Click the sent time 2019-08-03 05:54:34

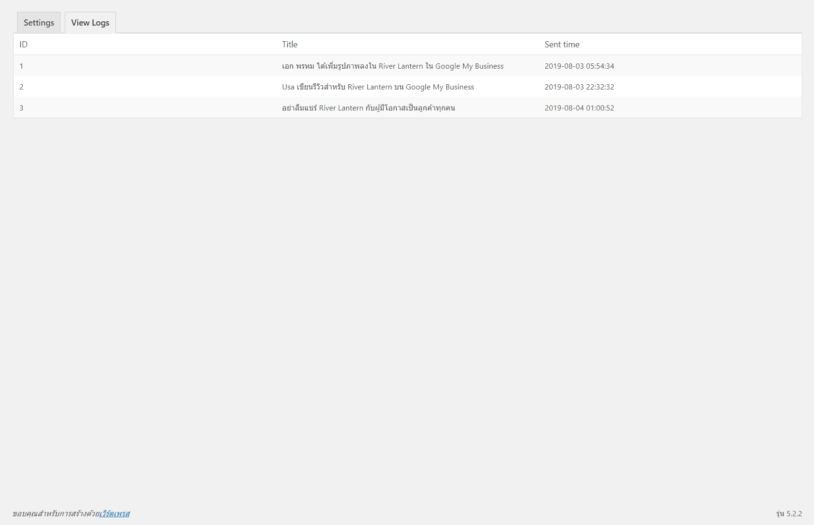579,66
